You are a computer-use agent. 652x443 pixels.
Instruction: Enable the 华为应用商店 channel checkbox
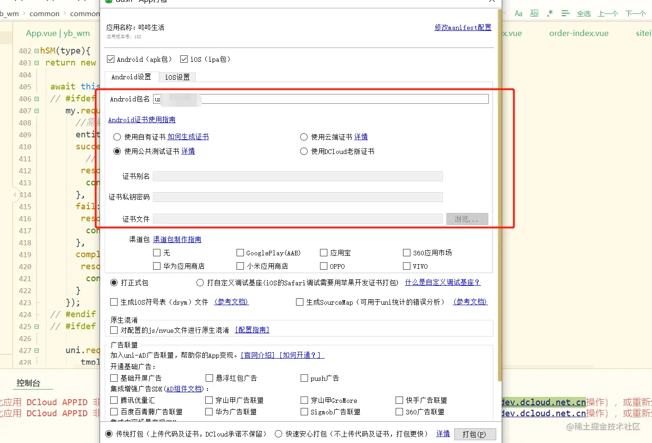157,266
